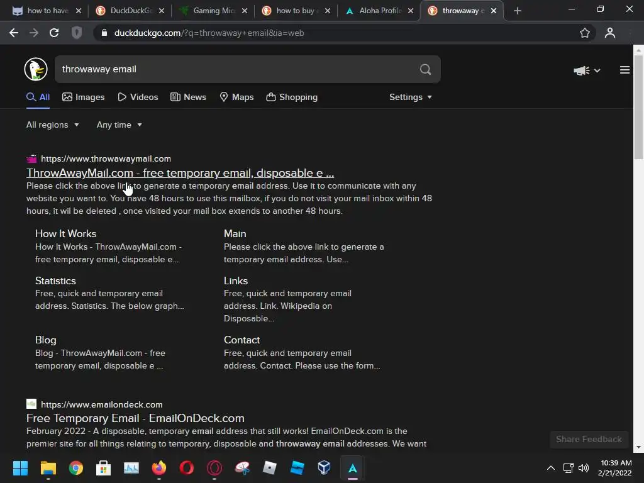Select News search category

(x=189, y=97)
